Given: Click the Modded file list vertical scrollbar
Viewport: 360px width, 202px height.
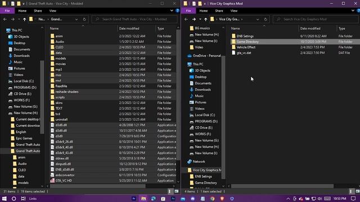Looking at the screenshot, I should coord(178,95).
